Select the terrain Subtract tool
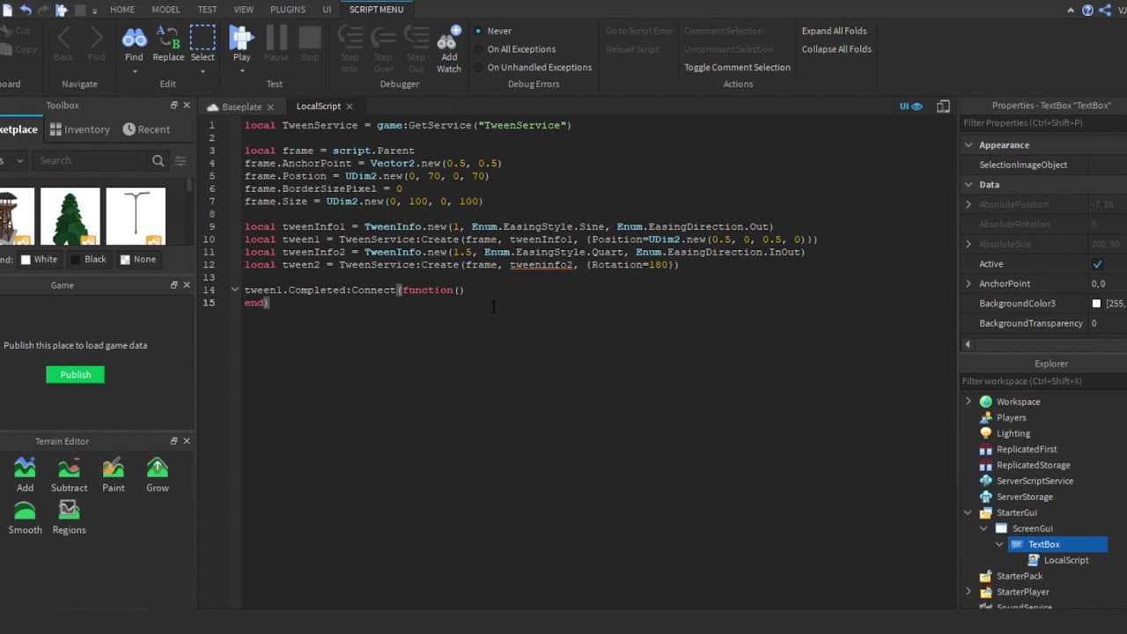 coord(69,475)
